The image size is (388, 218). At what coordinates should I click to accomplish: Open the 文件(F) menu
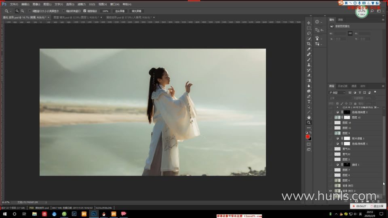click(x=14, y=4)
